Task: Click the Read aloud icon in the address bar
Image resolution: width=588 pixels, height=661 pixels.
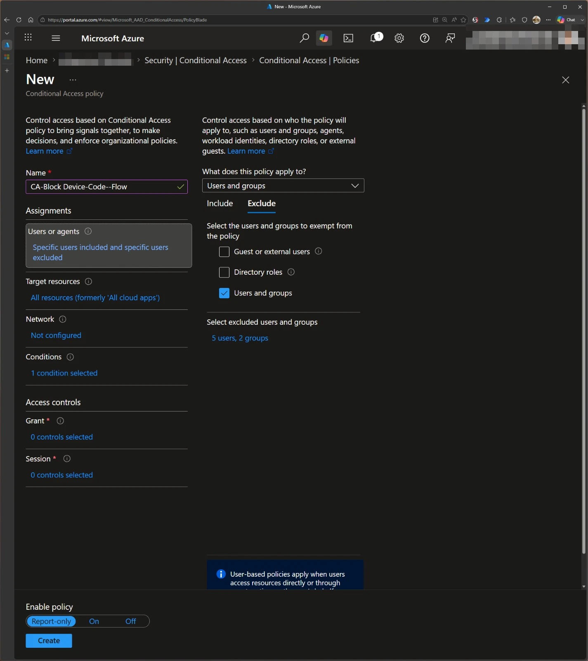Action: [x=454, y=20]
